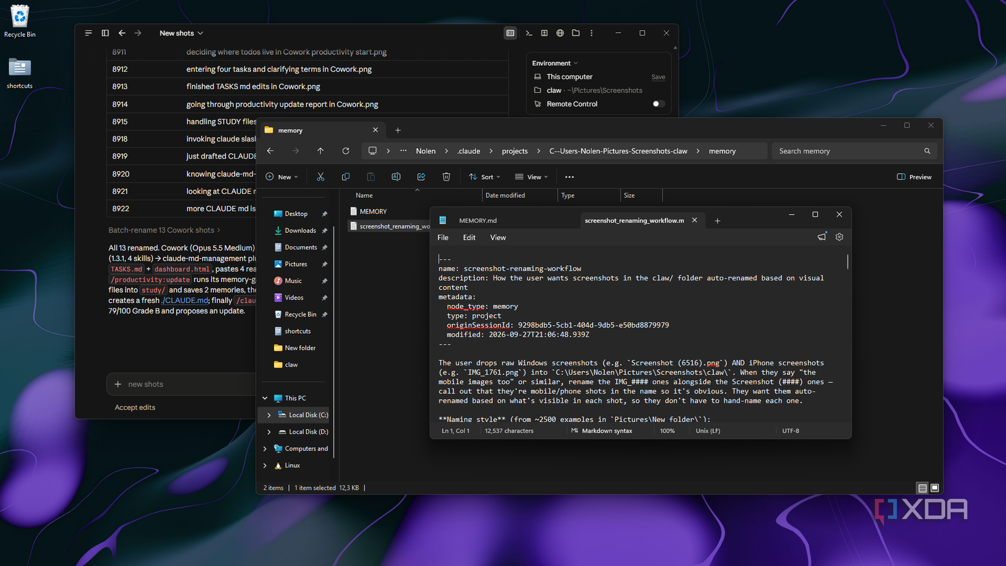
Task: Click the Delete trash icon in File Explorer
Action: point(446,177)
